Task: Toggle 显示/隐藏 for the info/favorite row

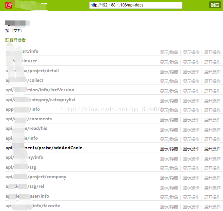Action: (169, 207)
